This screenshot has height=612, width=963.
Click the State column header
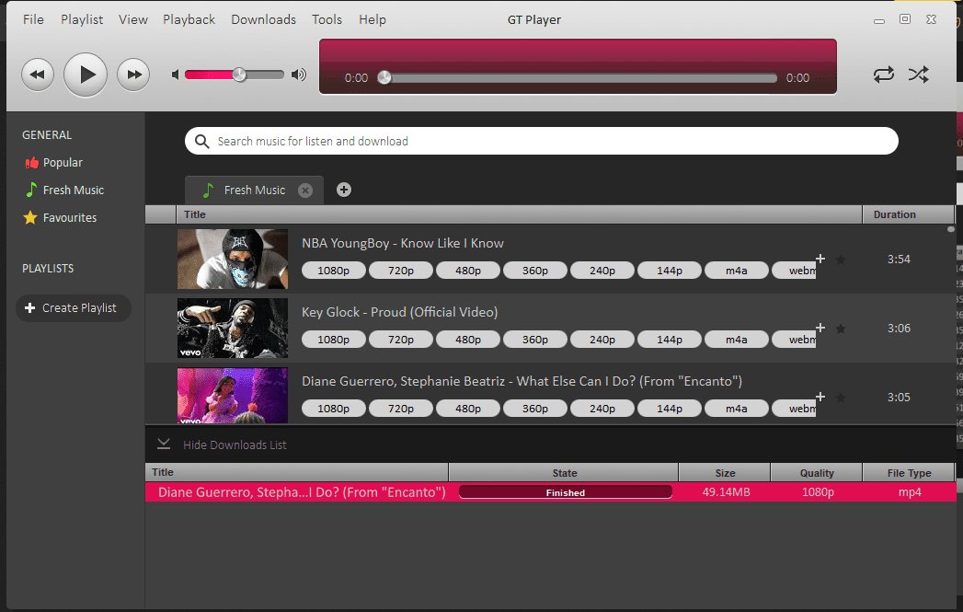[x=564, y=472]
